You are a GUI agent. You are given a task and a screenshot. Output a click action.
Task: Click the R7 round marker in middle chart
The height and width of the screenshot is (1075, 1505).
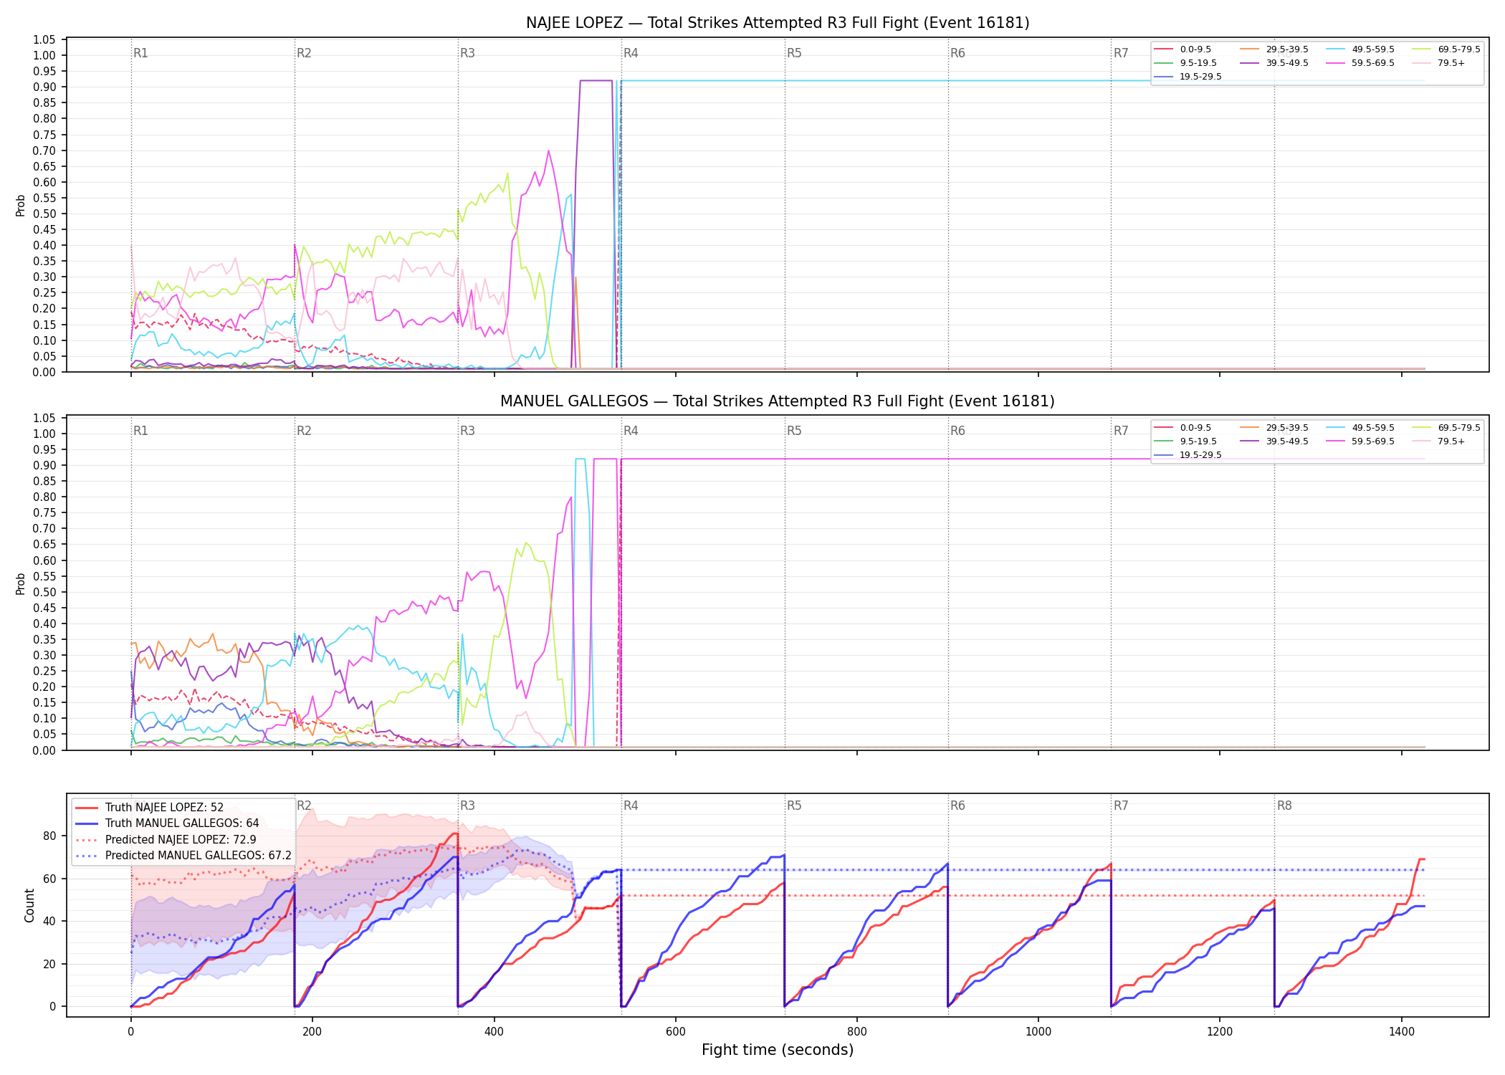coord(1121,431)
